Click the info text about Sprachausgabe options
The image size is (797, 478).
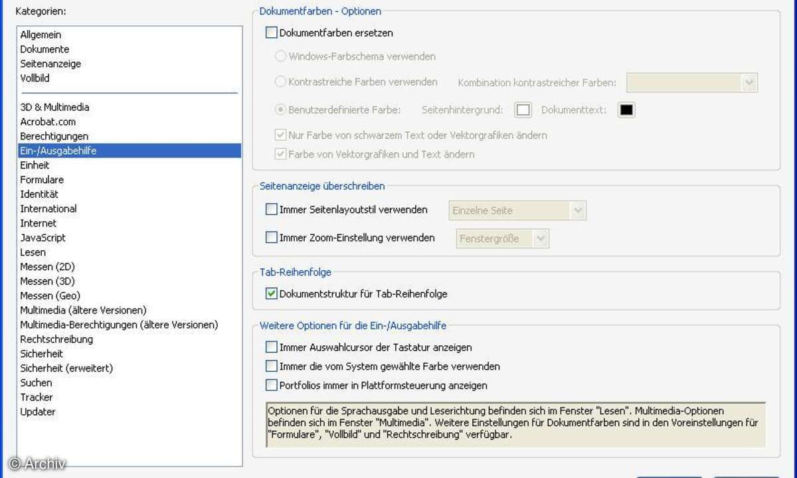point(515,424)
